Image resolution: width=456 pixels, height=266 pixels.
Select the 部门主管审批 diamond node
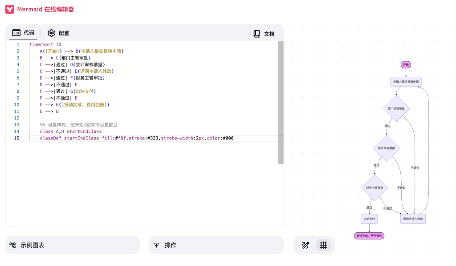pos(396,108)
